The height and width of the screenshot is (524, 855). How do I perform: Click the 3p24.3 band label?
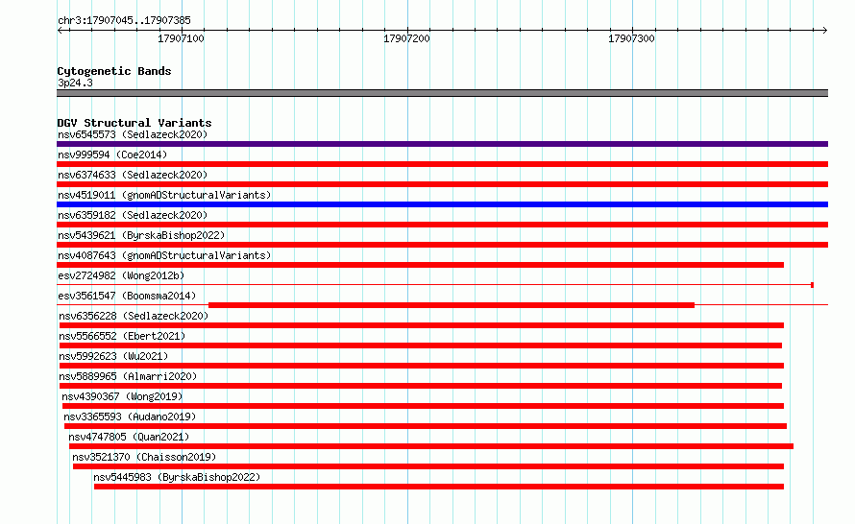point(75,83)
